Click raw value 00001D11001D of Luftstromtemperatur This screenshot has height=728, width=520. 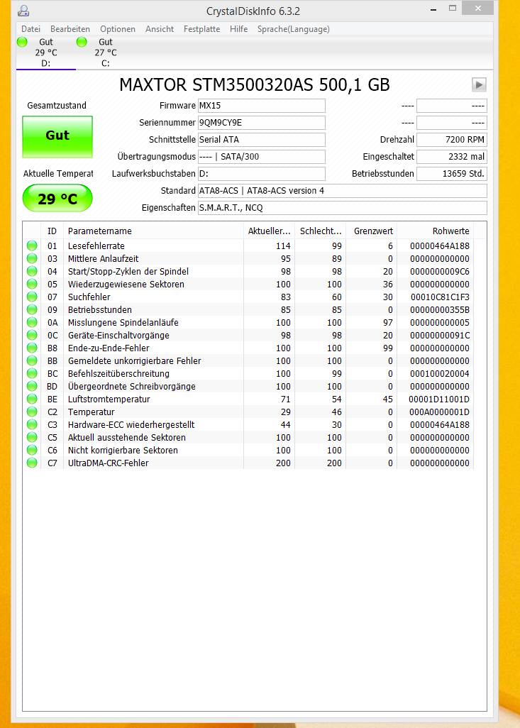439,399
